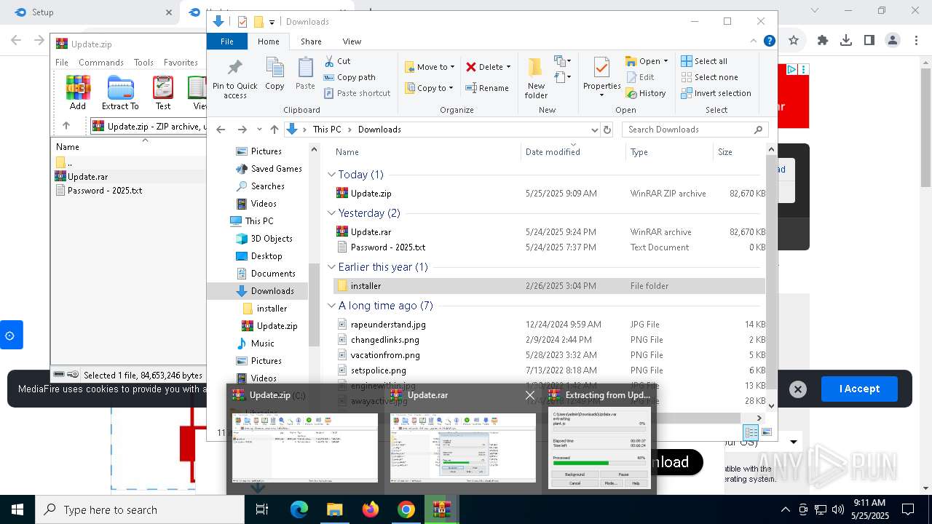Open the address bar history dropdown
Screen dimensions: 932x524
click(x=594, y=130)
